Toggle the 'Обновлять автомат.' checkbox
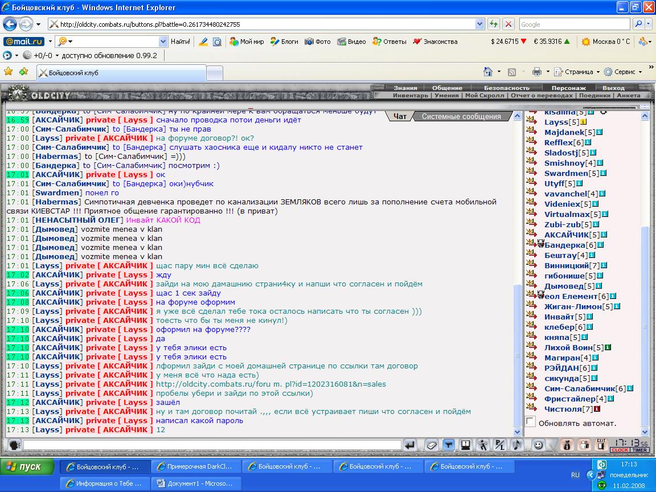 (x=531, y=422)
